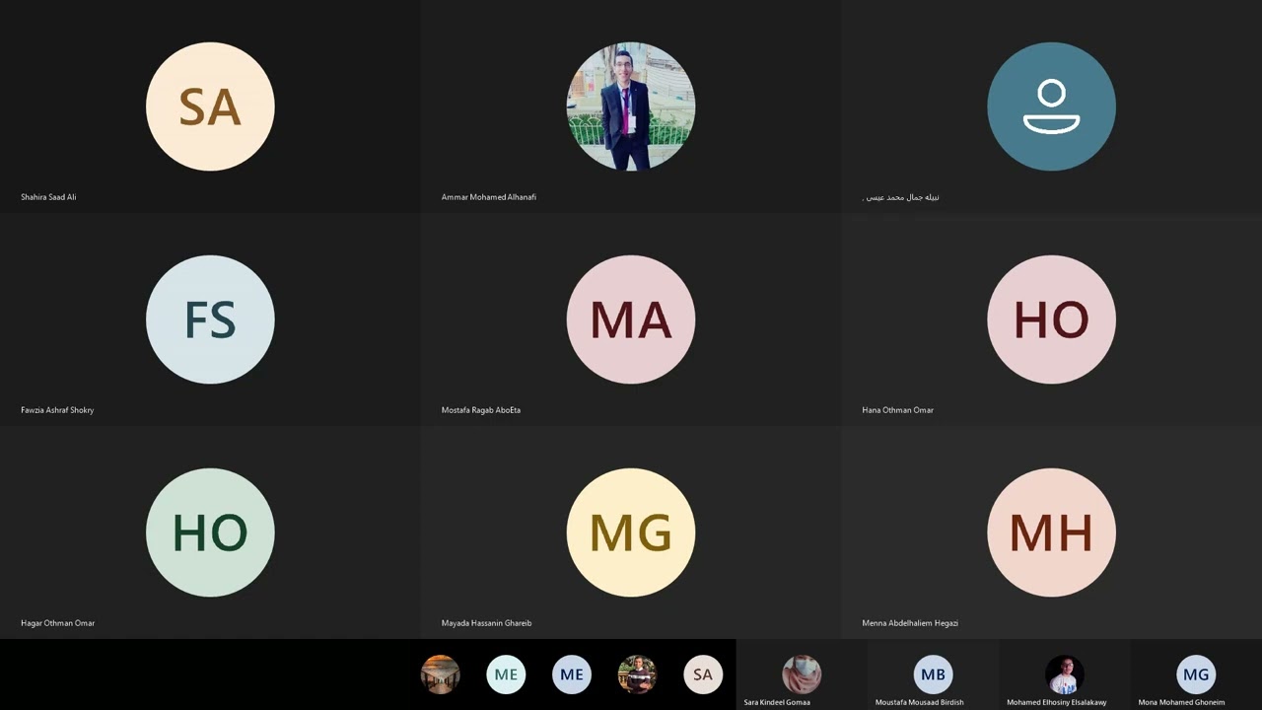Click Ammar Mohamed Alhanafi's profile photo
Image resolution: width=1262 pixels, height=710 pixels.
pyautogui.click(x=631, y=106)
